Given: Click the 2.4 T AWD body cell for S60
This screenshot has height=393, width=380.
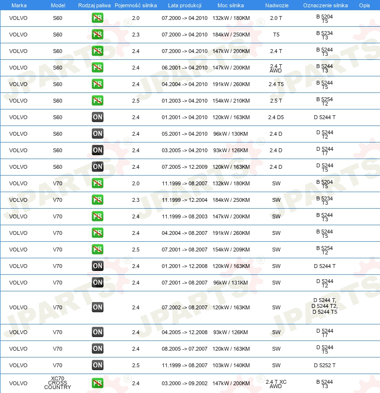Looking at the screenshot, I should pyautogui.click(x=276, y=68).
